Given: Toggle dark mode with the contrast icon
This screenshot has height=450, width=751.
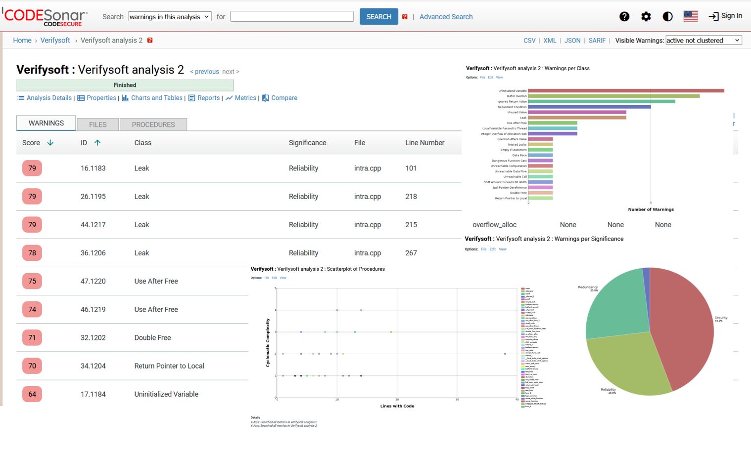Looking at the screenshot, I should [667, 16].
